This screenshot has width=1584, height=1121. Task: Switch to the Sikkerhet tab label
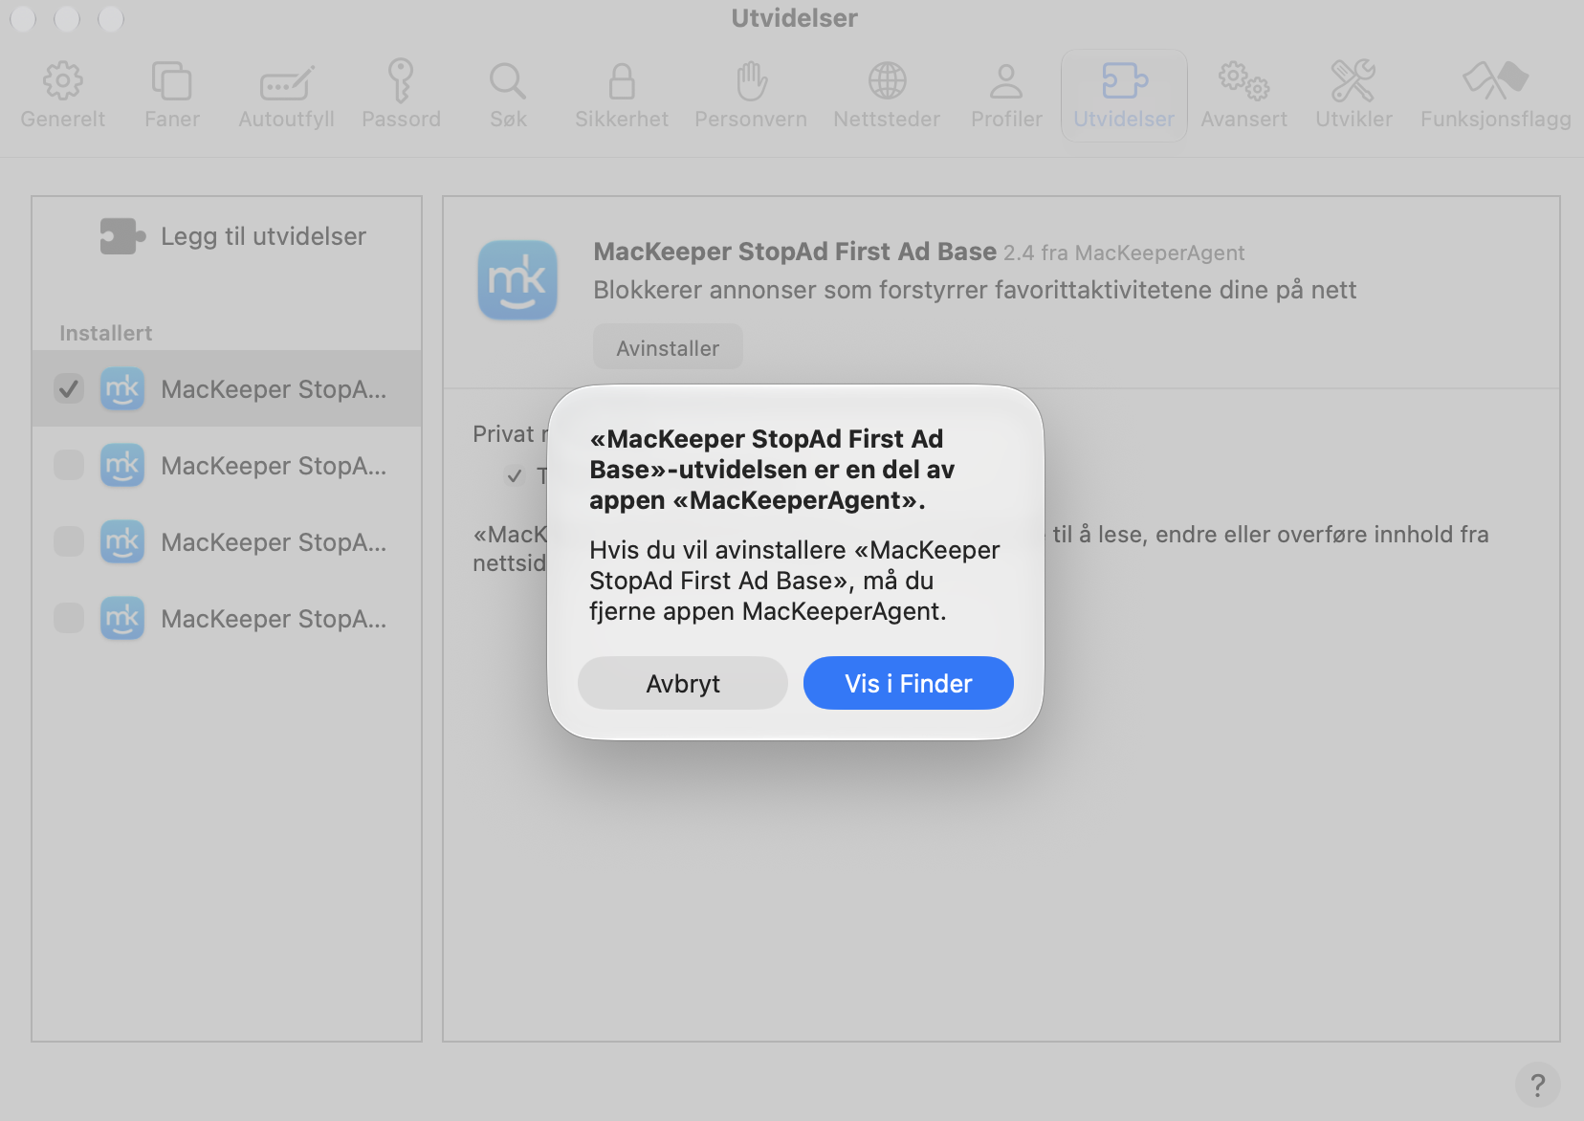click(622, 120)
